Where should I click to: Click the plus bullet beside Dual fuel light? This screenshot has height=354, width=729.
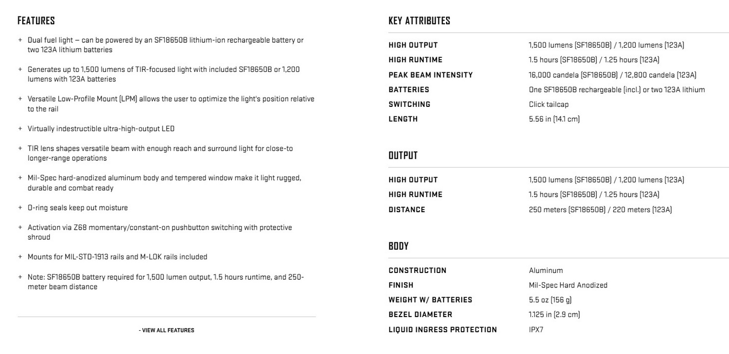coord(20,40)
